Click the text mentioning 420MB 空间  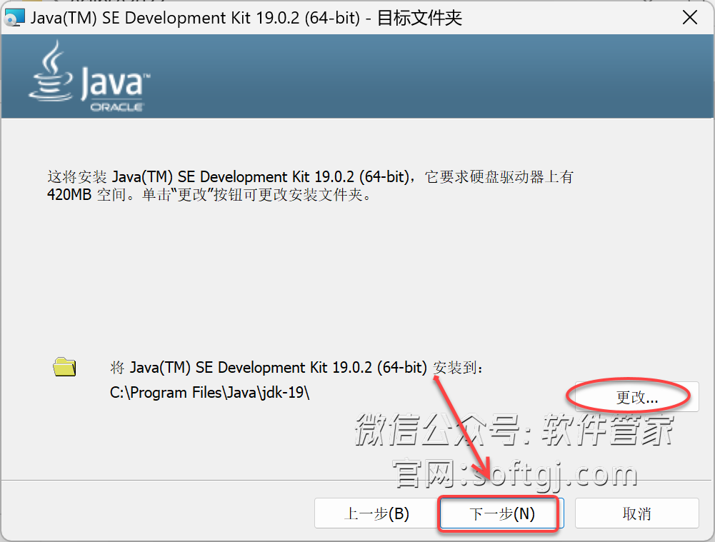click(210, 195)
